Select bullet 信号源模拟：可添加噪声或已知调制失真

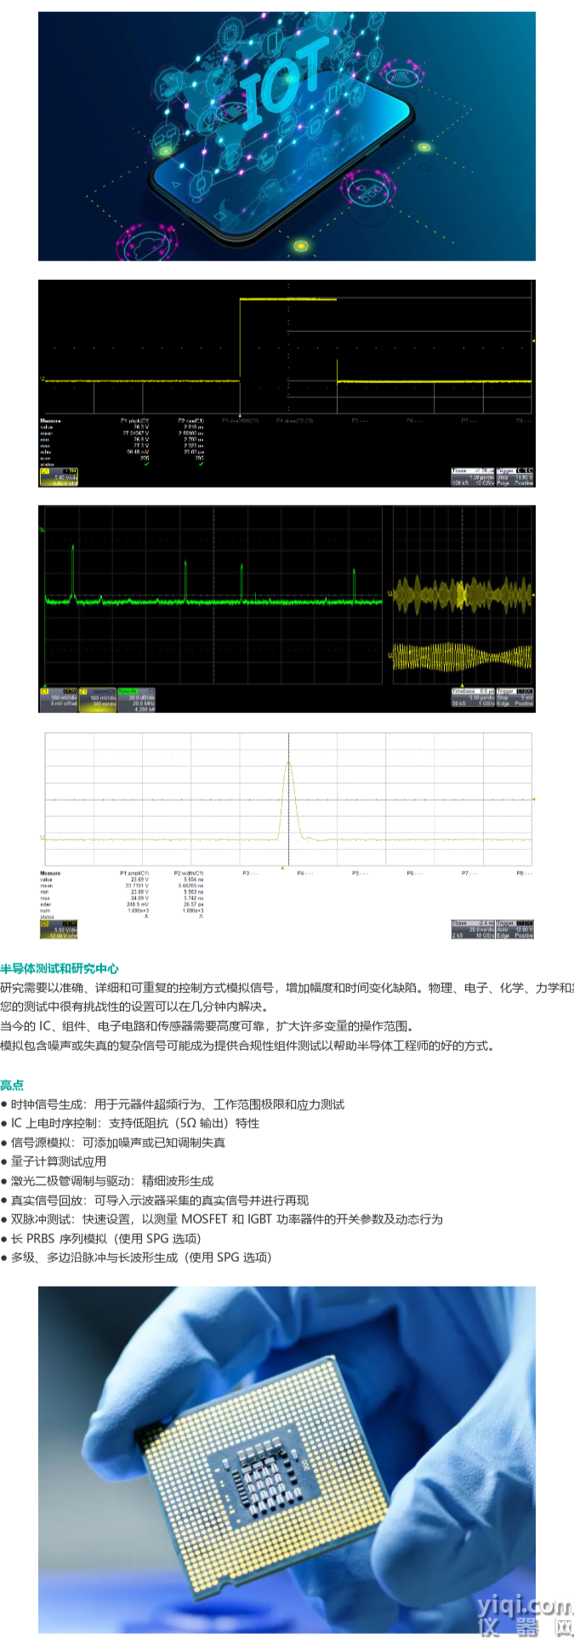(113, 1143)
